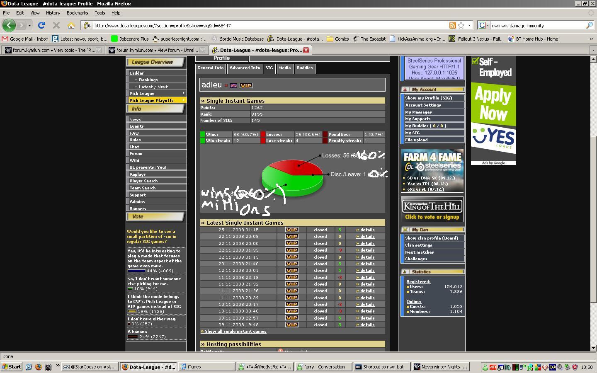Click VIP icon in 25.11.2008 01:15 row
This screenshot has width=597, height=373.
tap(292, 230)
